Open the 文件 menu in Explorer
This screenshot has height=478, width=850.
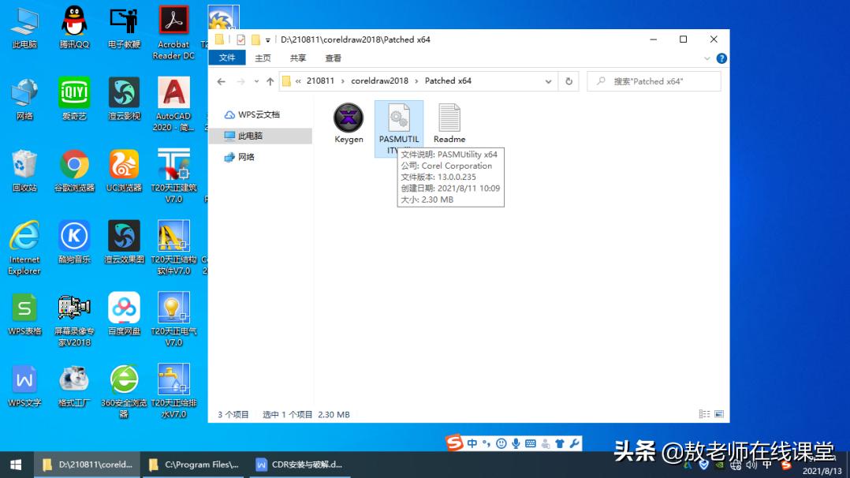tap(226, 58)
